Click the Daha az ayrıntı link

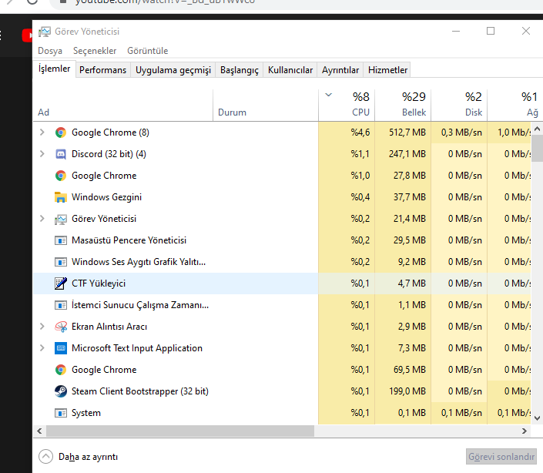point(89,457)
